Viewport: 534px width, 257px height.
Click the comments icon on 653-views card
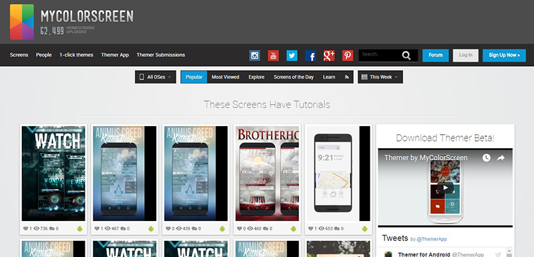(337, 229)
